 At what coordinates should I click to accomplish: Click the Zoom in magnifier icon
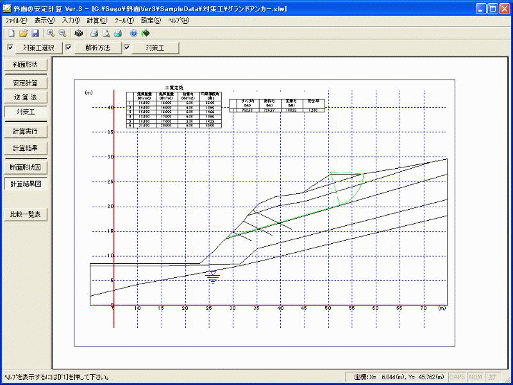click(x=51, y=33)
